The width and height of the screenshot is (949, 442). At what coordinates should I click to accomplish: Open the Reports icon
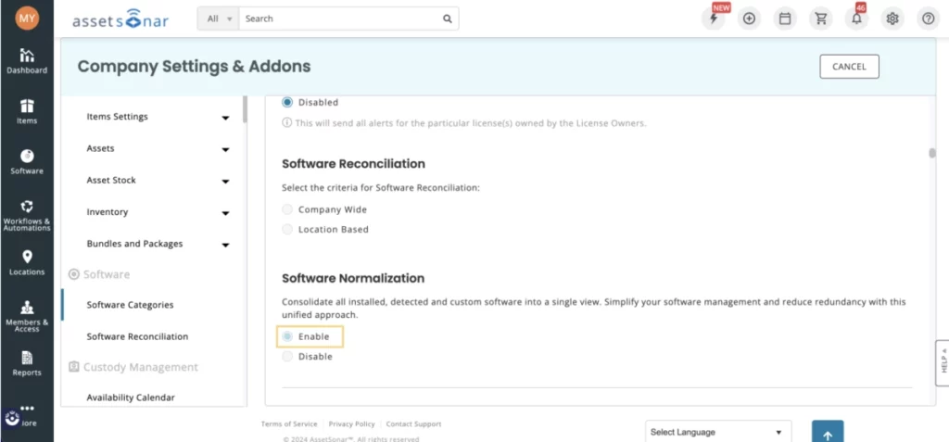pos(27,358)
